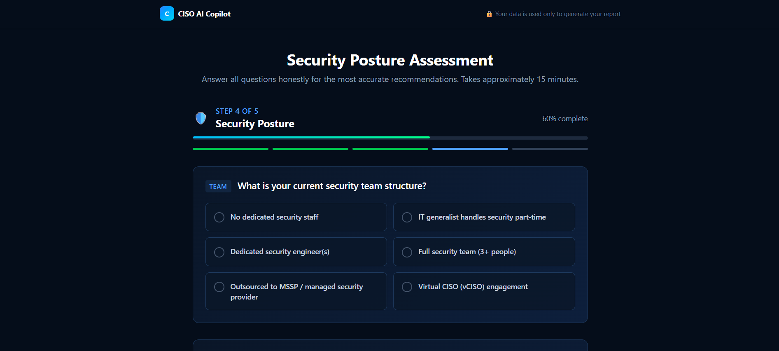The height and width of the screenshot is (351, 779).
Task: Click the second green step segment
Action: [310, 149]
